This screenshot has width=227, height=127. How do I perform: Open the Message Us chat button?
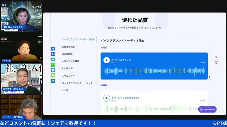coord(207,109)
